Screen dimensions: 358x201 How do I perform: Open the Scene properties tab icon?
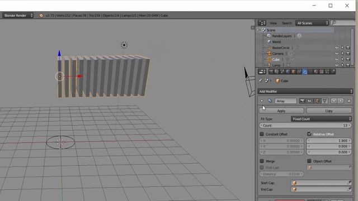[x=282, y=72]
